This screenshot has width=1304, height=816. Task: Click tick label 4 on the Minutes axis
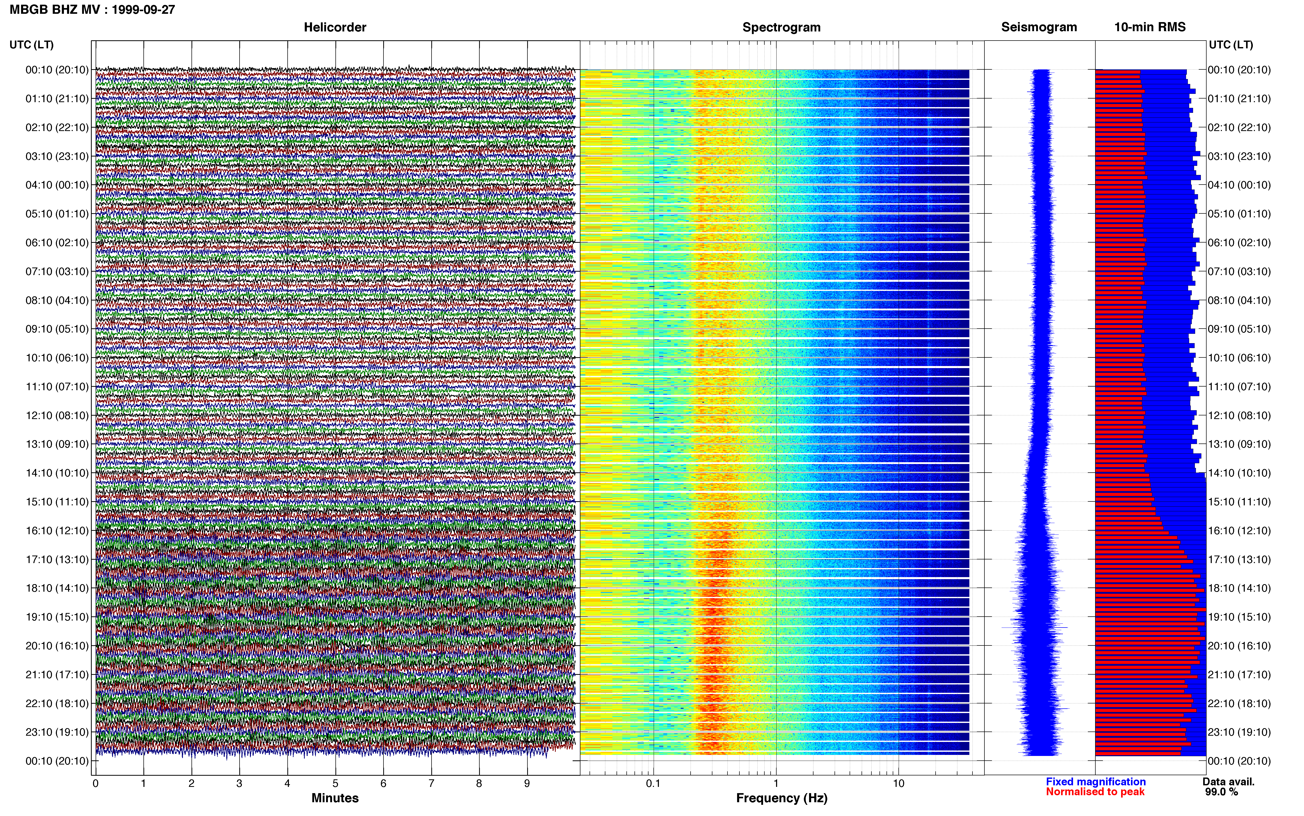click(287, 783)
